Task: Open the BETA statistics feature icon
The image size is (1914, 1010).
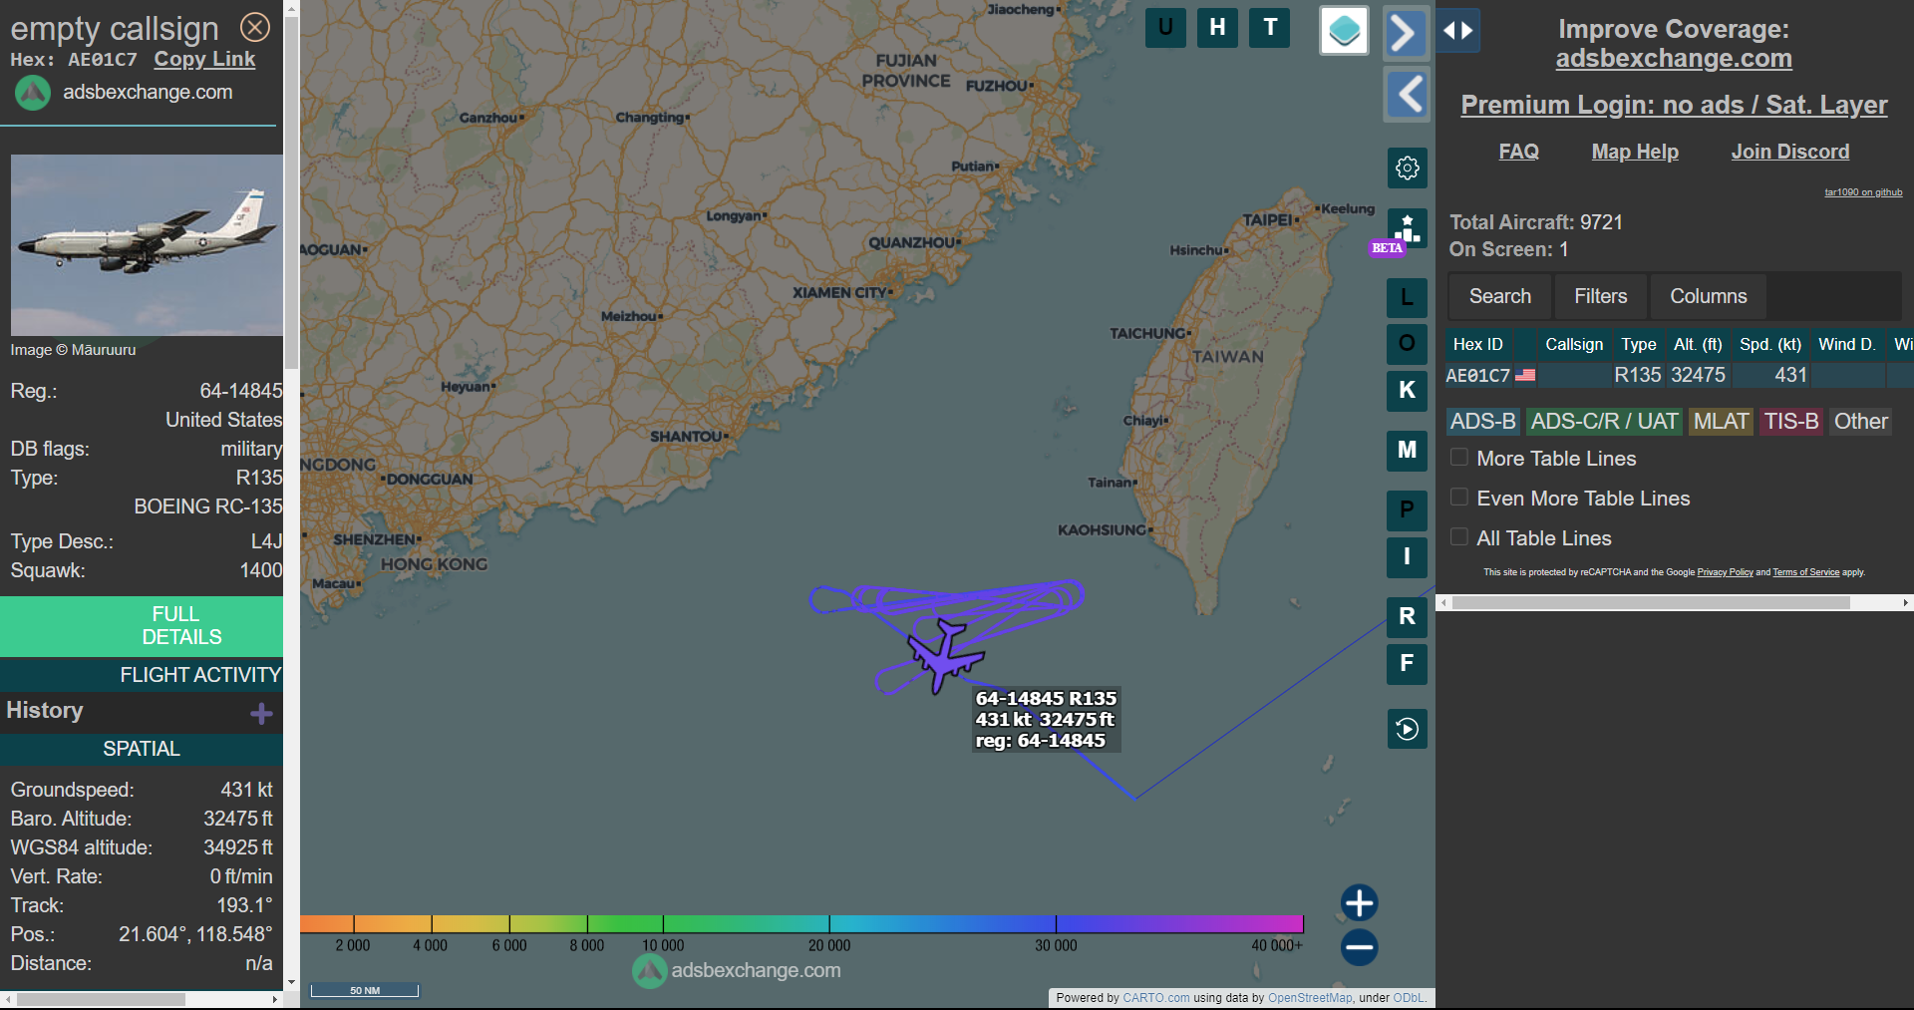Action: tap(1407, 230)
